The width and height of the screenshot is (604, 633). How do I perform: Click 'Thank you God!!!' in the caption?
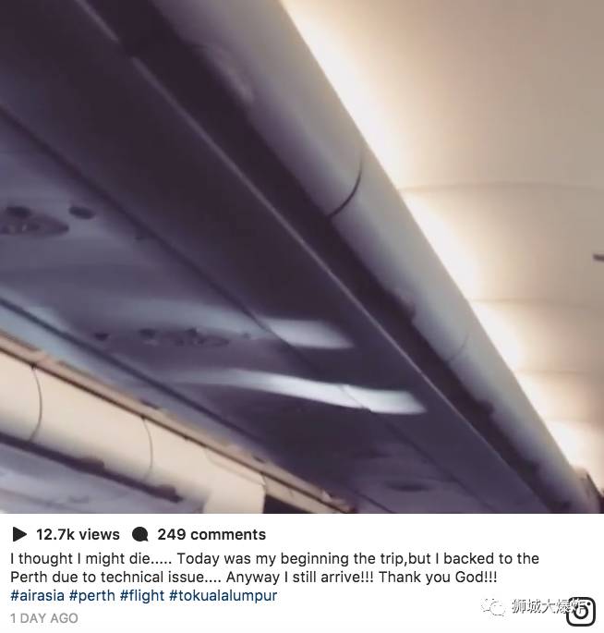pos(438,577)
